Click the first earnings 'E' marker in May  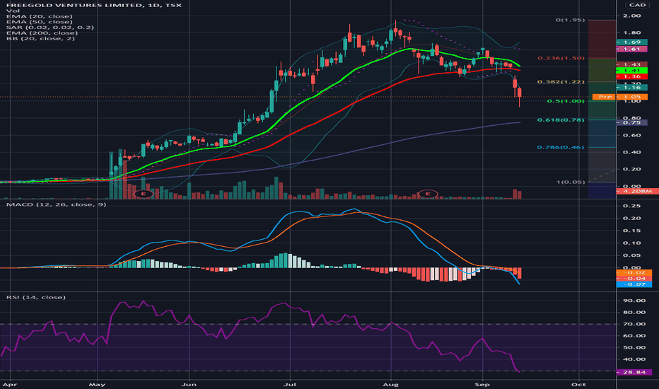tap(144, 194)
